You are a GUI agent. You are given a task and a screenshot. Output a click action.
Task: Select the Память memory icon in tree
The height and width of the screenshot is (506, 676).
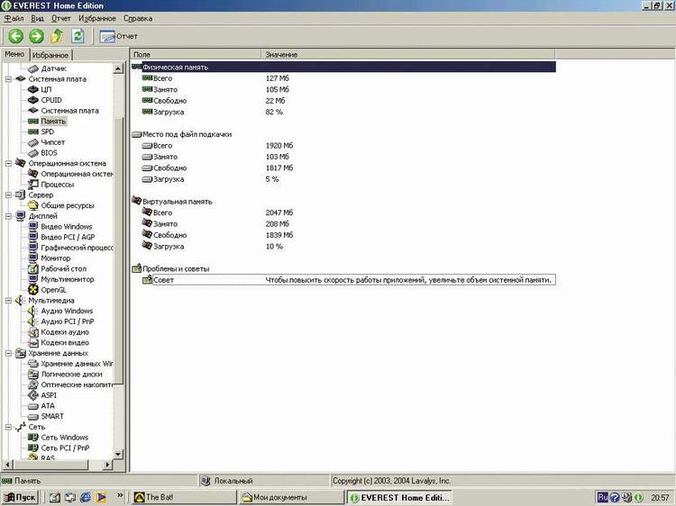33,121
